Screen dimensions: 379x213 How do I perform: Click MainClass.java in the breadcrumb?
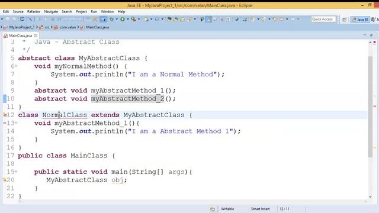(97, 27)
